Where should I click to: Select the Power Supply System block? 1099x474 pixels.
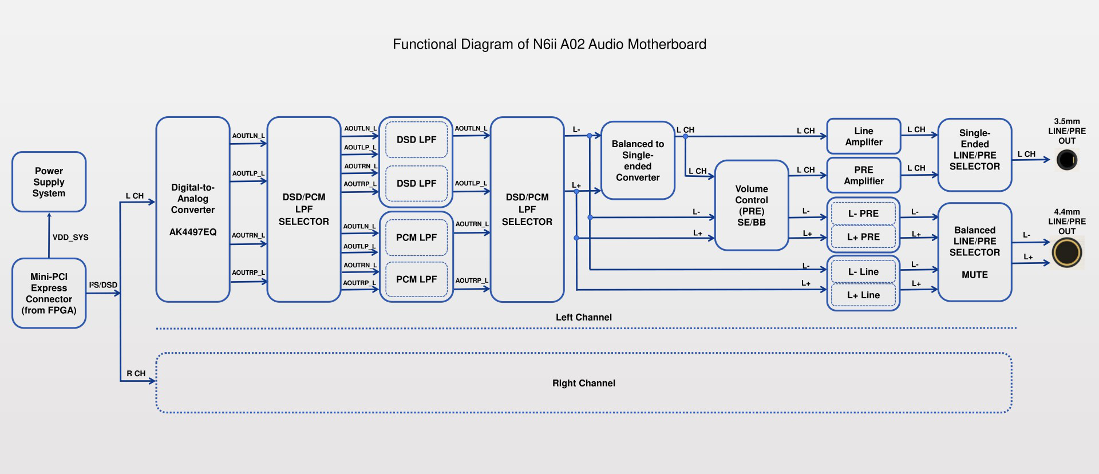click(49, 182)
